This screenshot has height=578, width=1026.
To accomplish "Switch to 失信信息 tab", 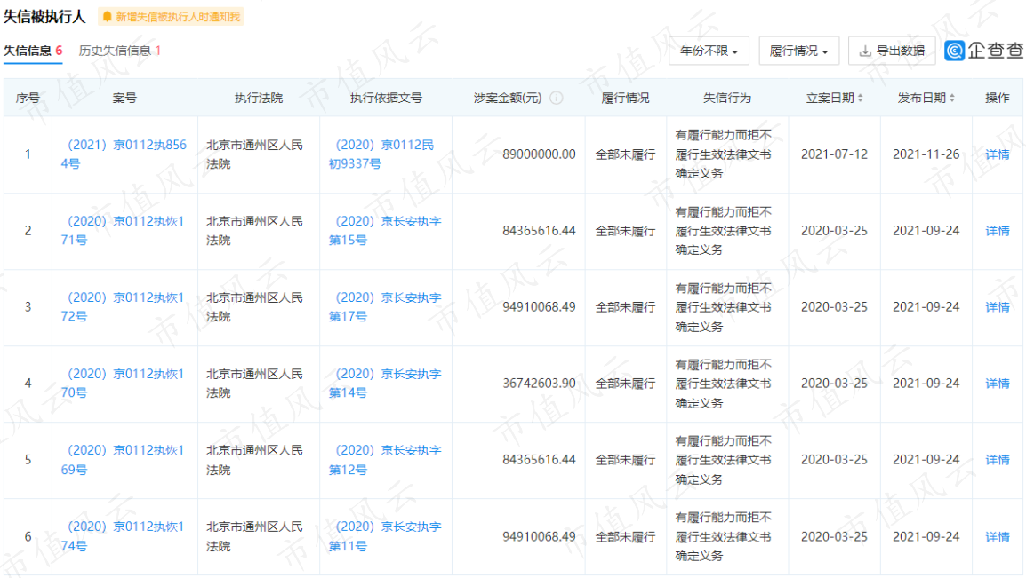I will [33, 51].
